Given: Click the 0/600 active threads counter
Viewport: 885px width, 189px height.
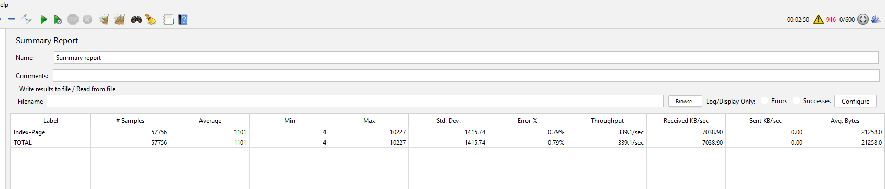Looking at the screenshot, I should 847,20.
